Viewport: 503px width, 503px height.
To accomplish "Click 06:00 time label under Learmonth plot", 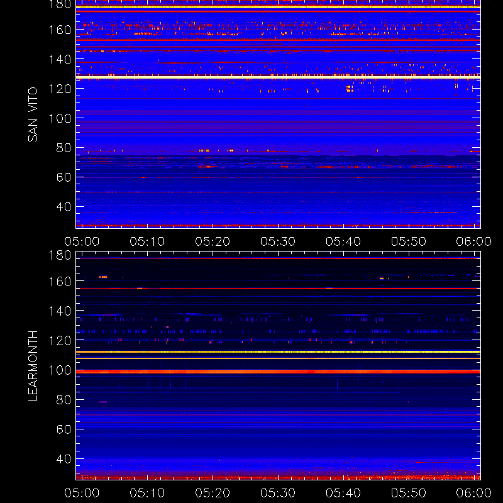I will (x=474, y=493).
